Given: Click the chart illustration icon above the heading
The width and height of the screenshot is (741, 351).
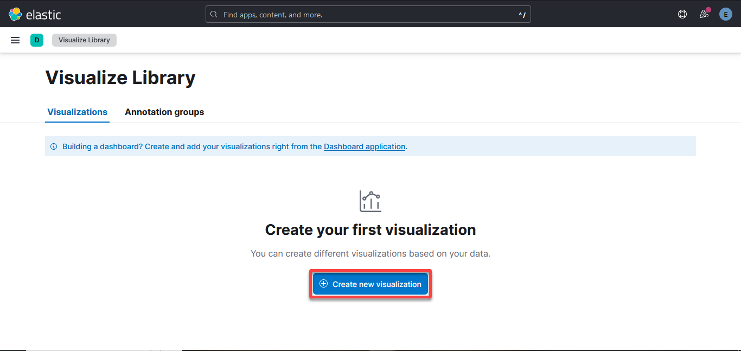Looking at the screenshot, I should [x=370, y=201].
